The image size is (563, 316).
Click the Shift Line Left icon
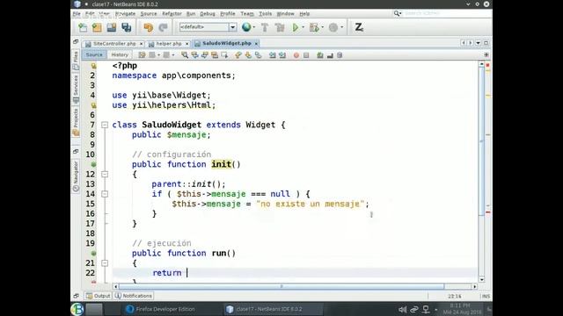[273, 55]
